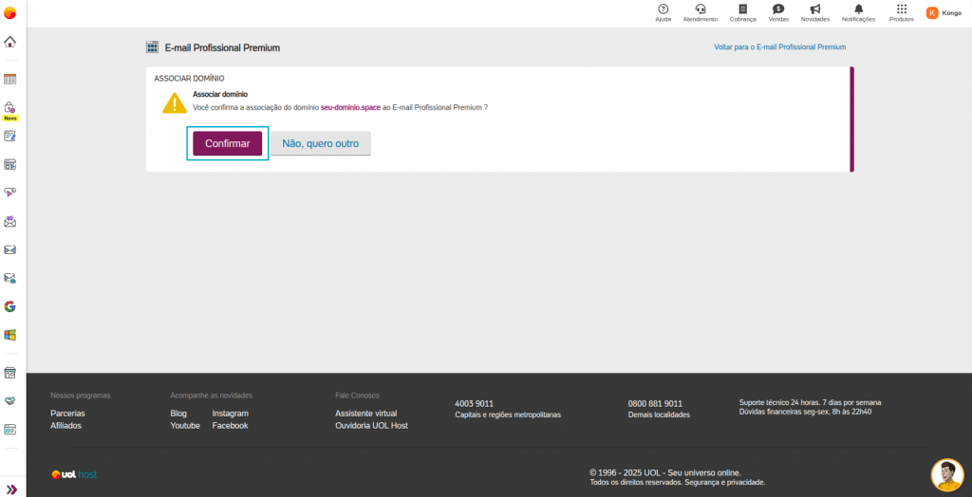Open the Kongo user account menu
Image resolution: width=972 pixels, height=497 pixels.
point(944,12)
